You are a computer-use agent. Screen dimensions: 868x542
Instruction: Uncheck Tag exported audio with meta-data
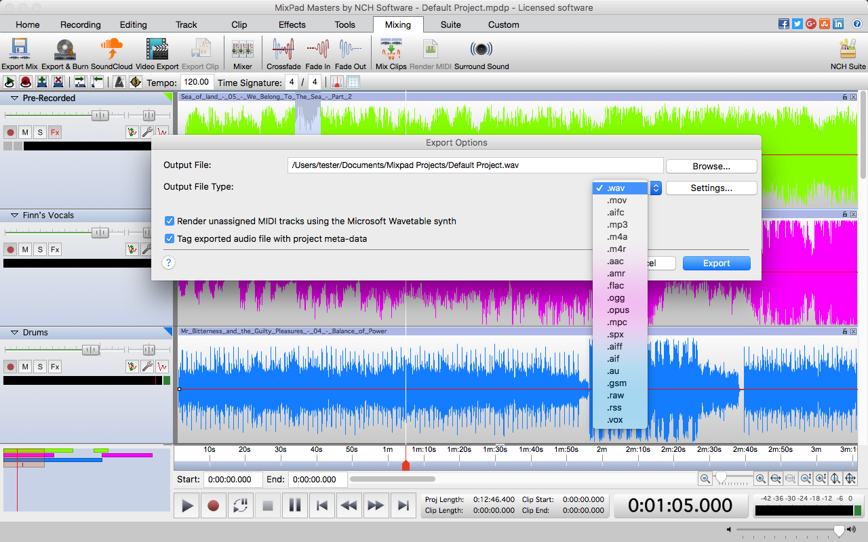click(x=170, y=238)
